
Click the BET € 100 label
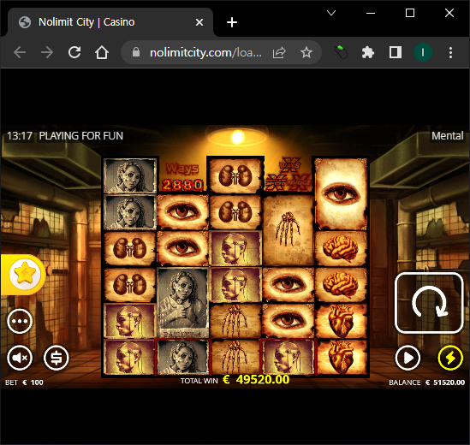click(24, 383)
